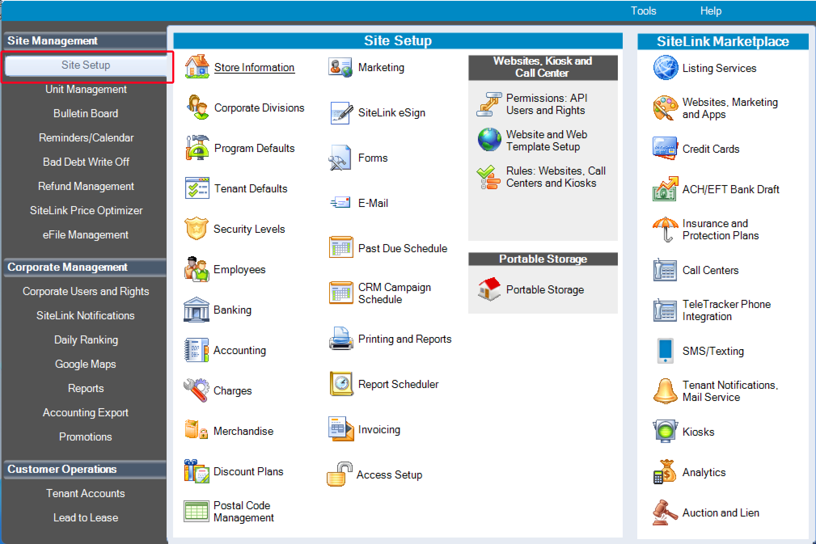The height and width of the screenshot is (544, 816).
Task: Open the Corporate Divisions people icon
Action: pos(197,107)
